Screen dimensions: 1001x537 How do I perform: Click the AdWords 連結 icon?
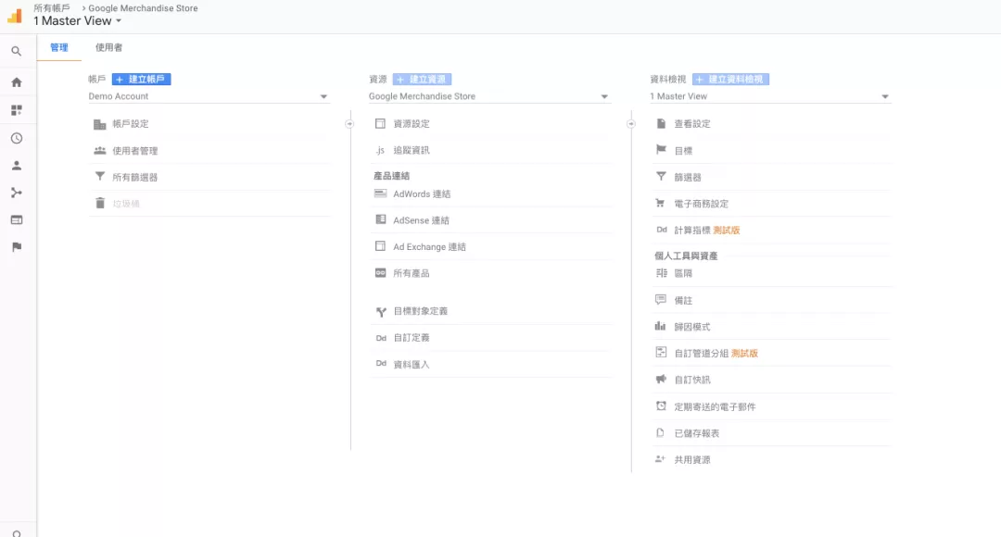(x=381, y=194)
